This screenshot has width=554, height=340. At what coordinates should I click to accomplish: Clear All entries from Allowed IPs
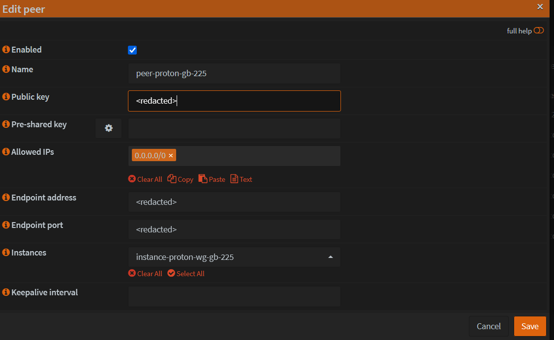[x=145, y=179]
